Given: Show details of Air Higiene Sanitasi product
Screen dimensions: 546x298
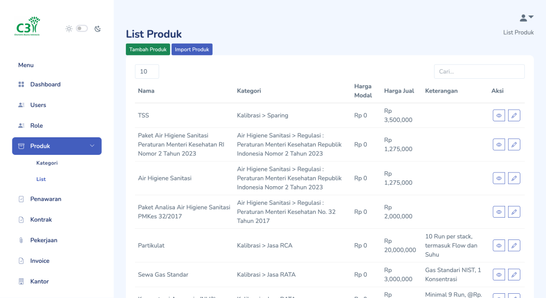Looking at the screenshot, I should [499, 178].
